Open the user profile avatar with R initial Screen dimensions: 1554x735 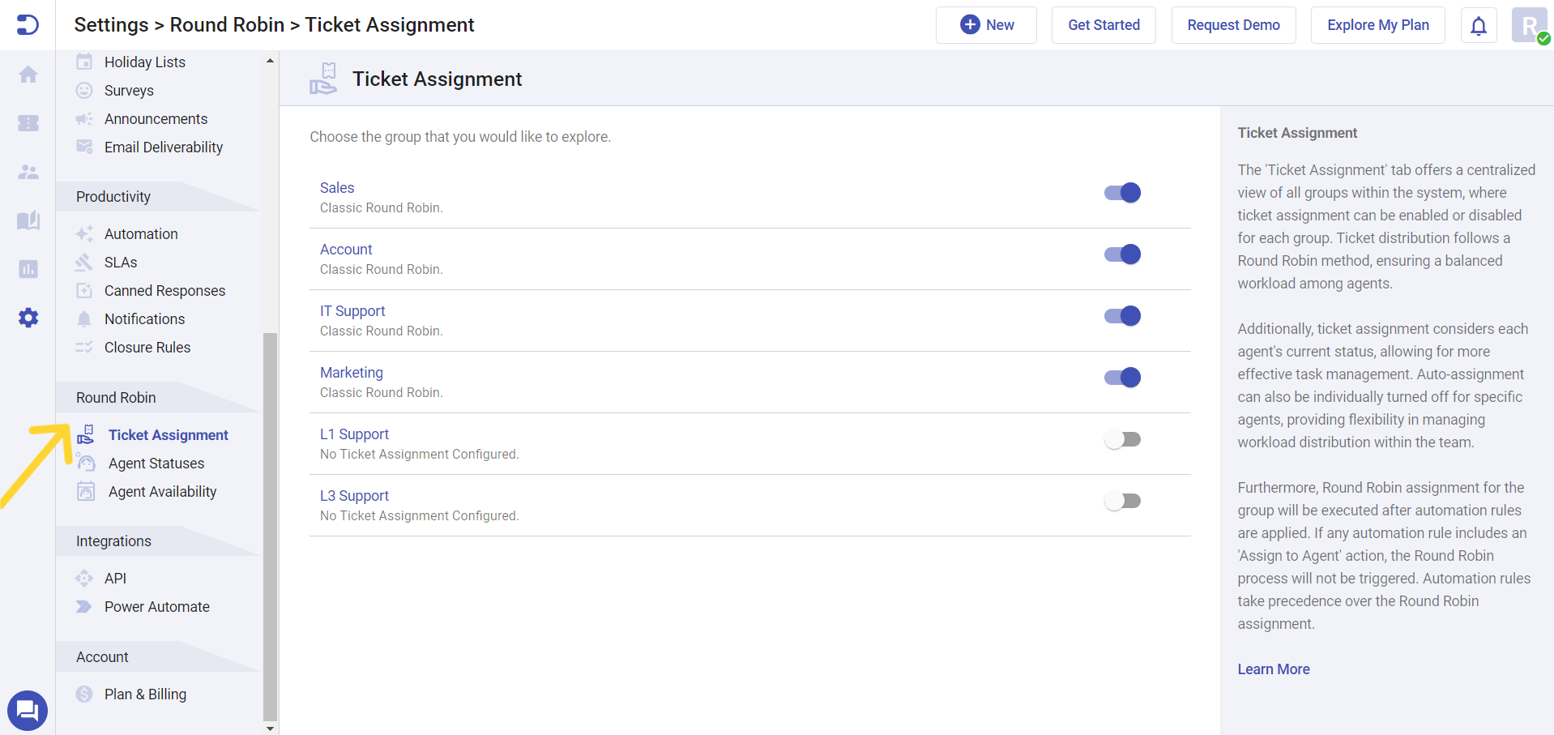1528,25
